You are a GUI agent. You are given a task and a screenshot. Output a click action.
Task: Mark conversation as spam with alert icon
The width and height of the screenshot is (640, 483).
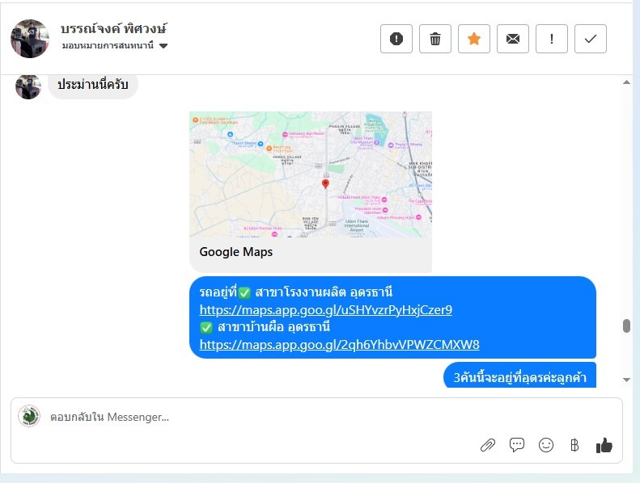pos(396,39)
